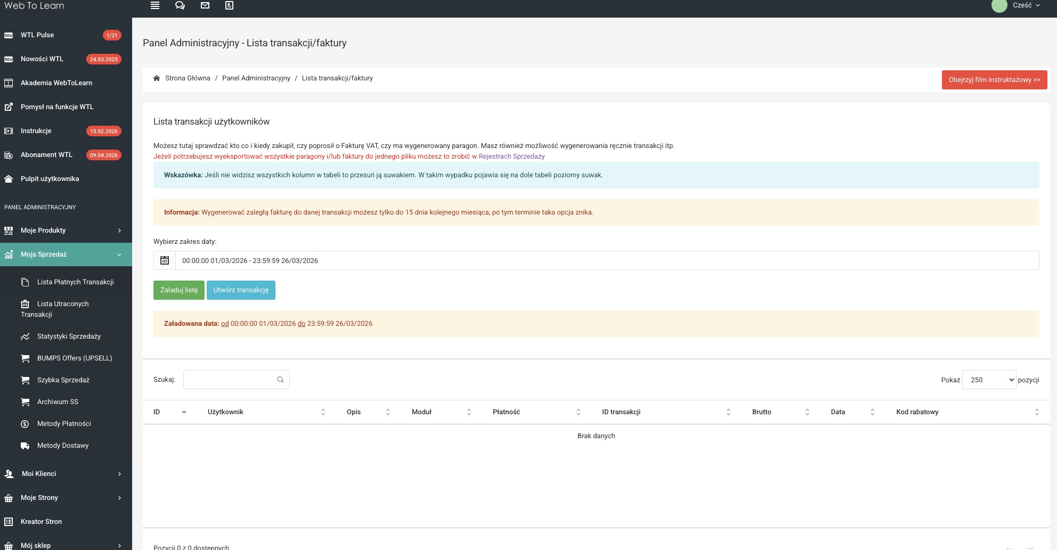This screenshot has height=550, width=1057.
Task: Collapse the Moja Sprzedaż submenu chevron
Action: tap(119, 255)
